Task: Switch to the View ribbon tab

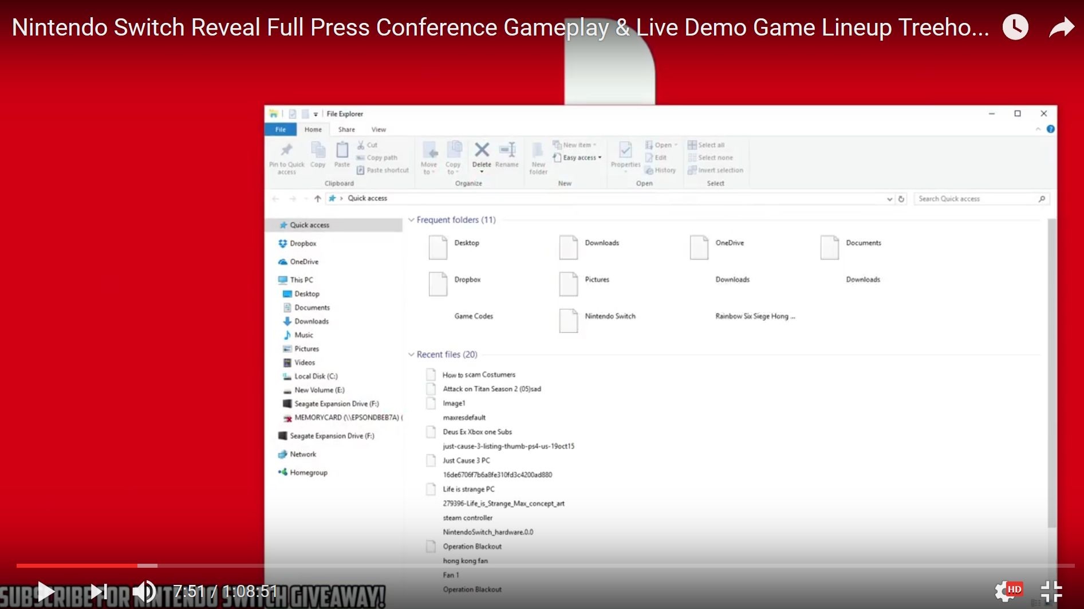Action: point(379,129)
